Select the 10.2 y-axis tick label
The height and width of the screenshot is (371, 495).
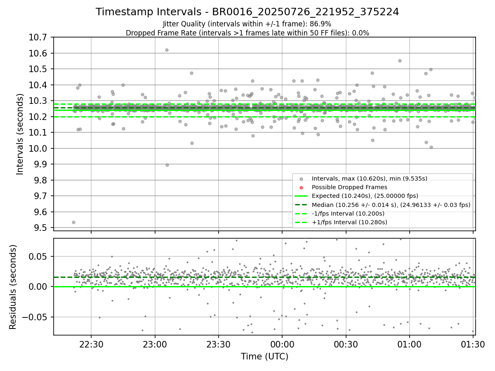coord(39,117)
